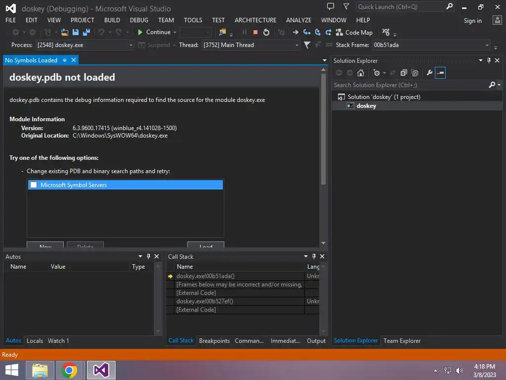Click the Sign in link
This screenshot has height=380, width=506.
click(472, 21)
